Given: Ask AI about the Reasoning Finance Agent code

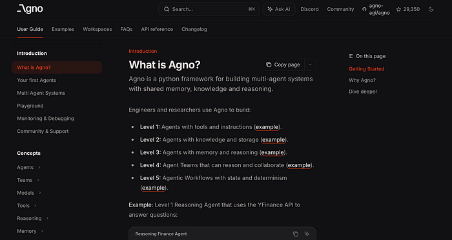Looking at the screenshot, I should pos(307,234).
